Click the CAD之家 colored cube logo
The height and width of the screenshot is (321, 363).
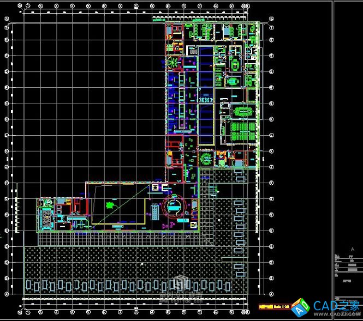coord(300,308)
